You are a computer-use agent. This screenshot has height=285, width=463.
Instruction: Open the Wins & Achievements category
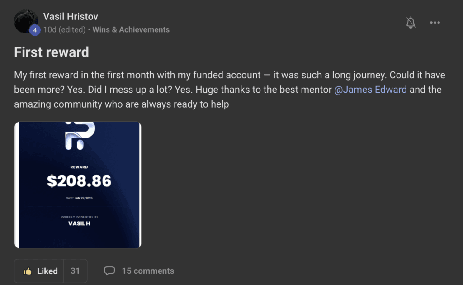(x=131, y=30)
